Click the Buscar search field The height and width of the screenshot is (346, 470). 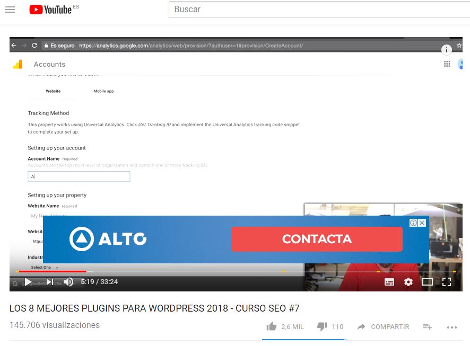318,10
